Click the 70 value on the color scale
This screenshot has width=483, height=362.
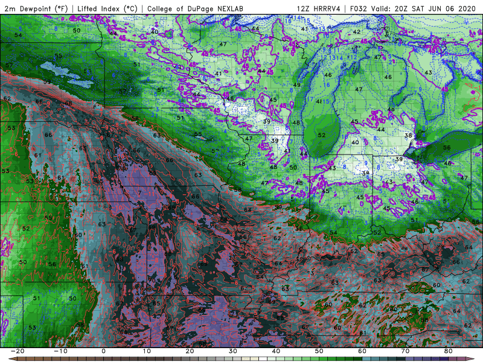click(405, 351)
